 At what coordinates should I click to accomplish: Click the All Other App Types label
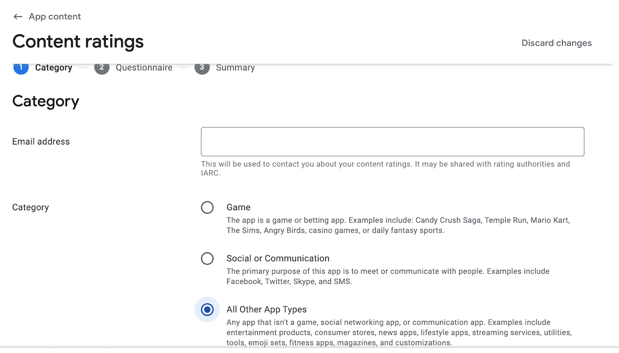click(267, 310)
